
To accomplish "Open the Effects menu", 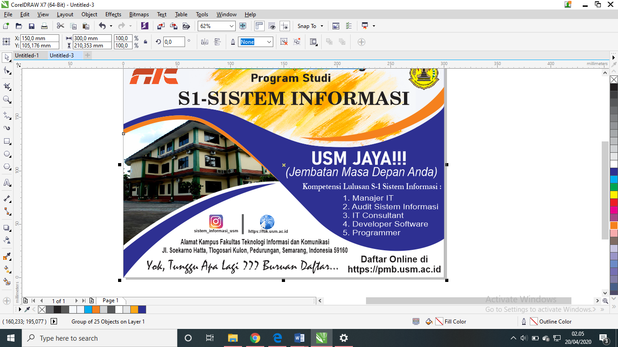I will (113, 14).
